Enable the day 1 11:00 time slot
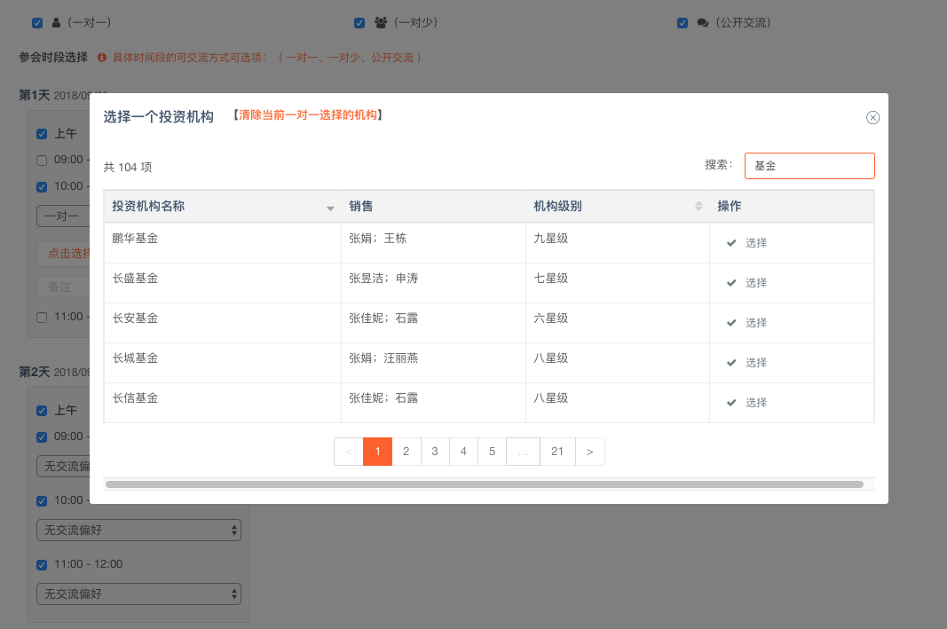This screenshot has width=947, height=629. click(42, 318)
